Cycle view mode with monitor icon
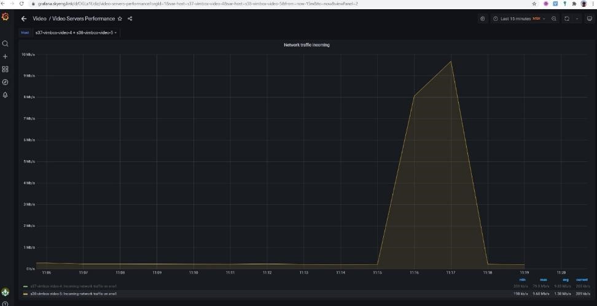The width and height of the screenshot is (597, 306). point(590,18)
